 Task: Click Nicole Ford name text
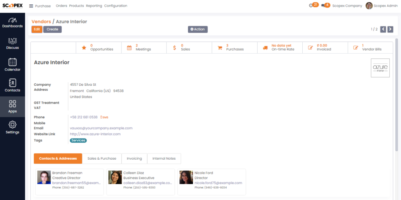204,173
